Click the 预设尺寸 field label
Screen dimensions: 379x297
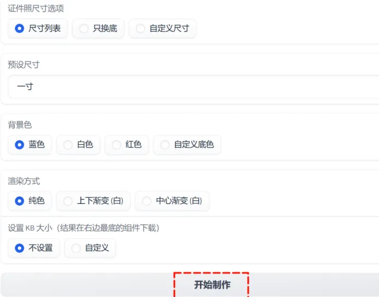[23, 65]
